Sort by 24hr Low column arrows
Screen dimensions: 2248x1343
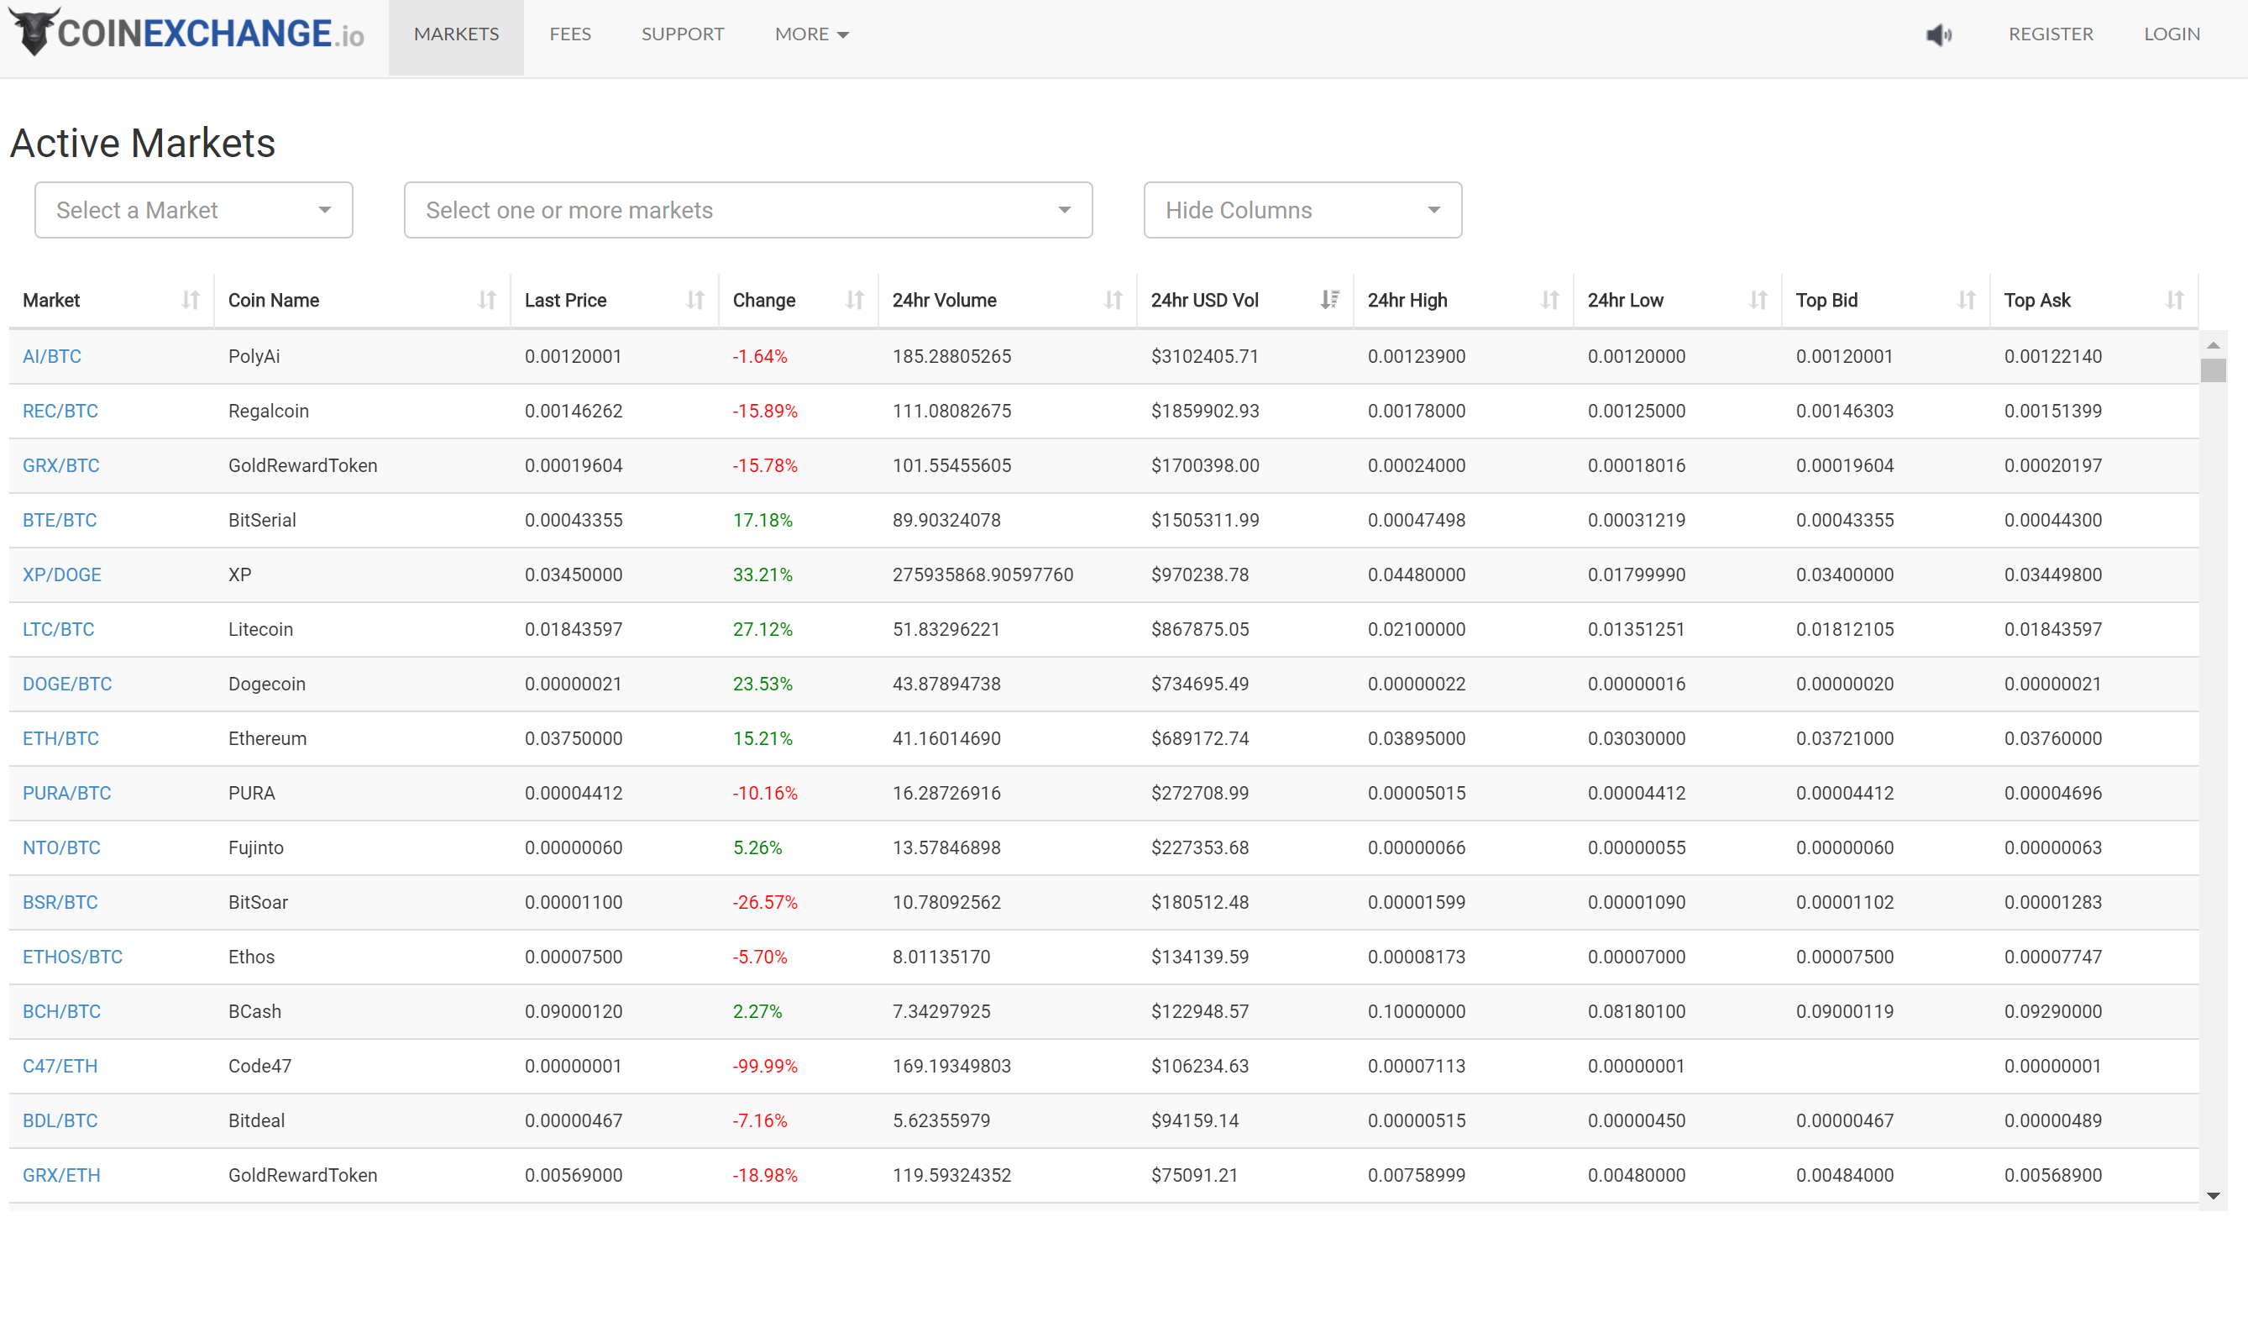(x=1758, y=300)
